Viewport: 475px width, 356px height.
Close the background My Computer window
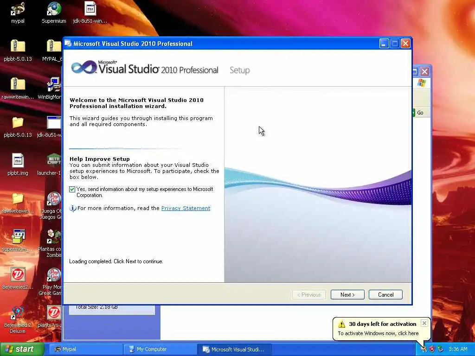click(425, 72)
